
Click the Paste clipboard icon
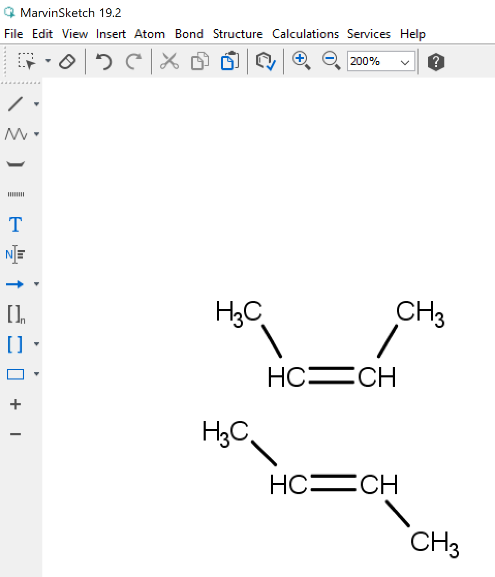[x=229, y=62]
